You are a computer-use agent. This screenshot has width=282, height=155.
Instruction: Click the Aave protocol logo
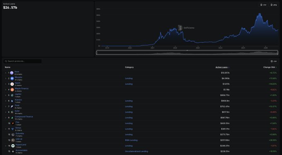(x=12, y=73)
